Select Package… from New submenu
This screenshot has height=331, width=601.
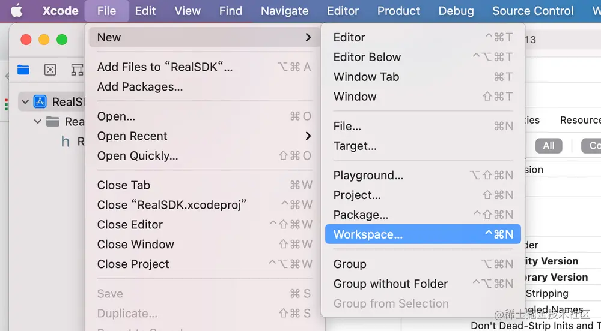(423, 215)
